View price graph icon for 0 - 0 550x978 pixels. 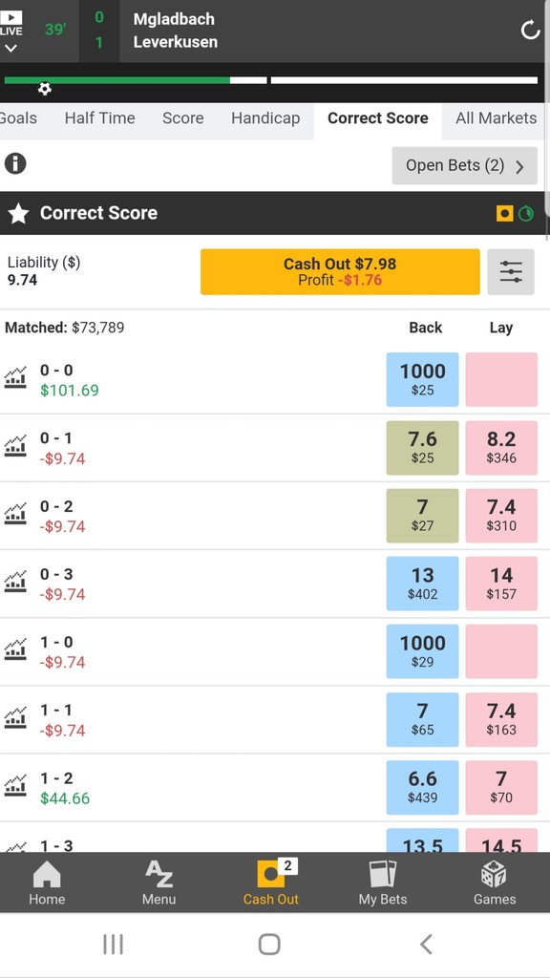(x=15, y=378)
